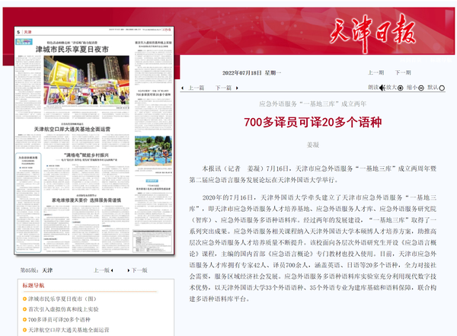This screenshot has width=457, height=336.
Task: Go to previous issue via 上一期
Action: click(x=376, y=72)
